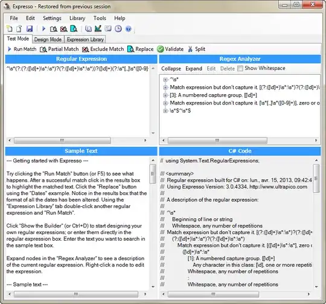
Task: Click Partial Match button
Action: point(59,49)
